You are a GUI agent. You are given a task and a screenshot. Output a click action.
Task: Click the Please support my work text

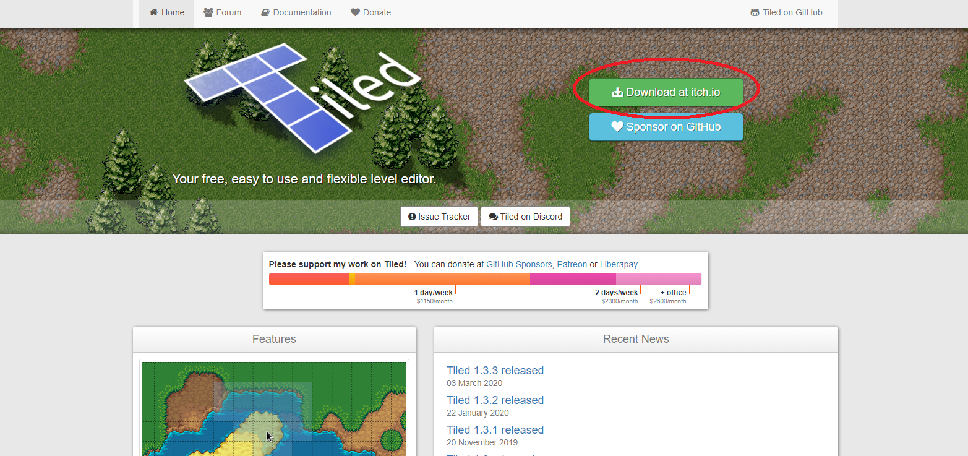point(338,264)
